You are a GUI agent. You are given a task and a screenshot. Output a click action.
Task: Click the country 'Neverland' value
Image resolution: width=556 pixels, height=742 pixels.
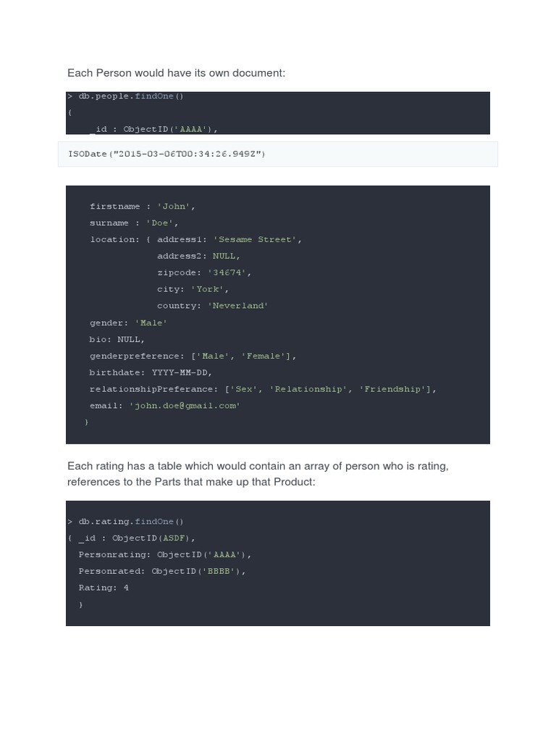[x=237, y=306]
